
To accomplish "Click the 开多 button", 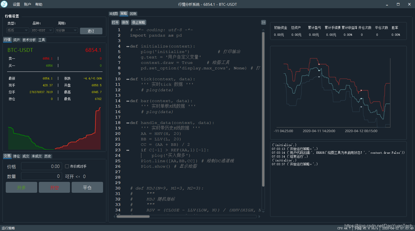I will 21,187.
